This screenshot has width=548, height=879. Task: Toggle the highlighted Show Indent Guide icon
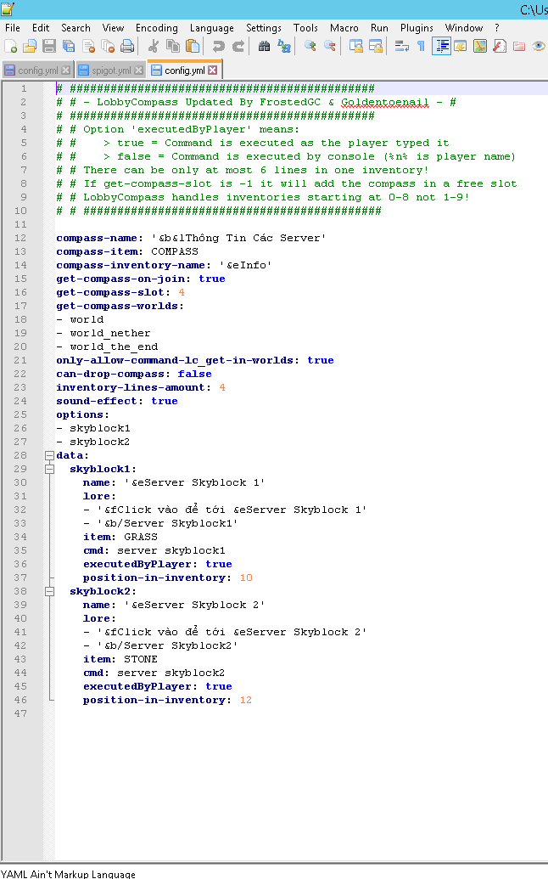tap(441, 47)
